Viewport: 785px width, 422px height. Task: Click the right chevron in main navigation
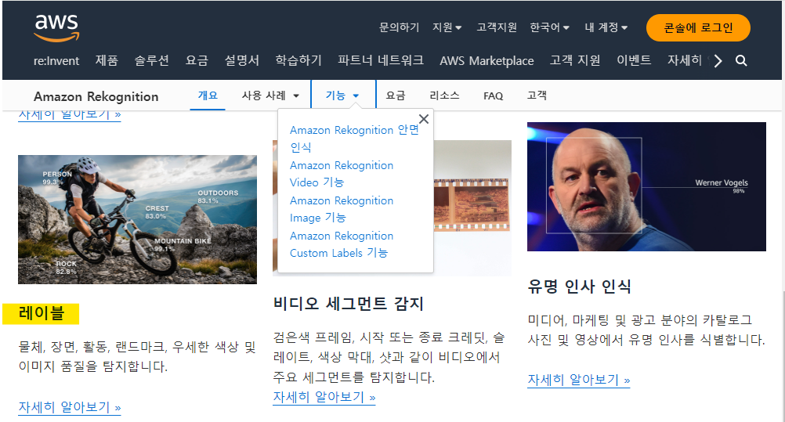coord(718,60)
